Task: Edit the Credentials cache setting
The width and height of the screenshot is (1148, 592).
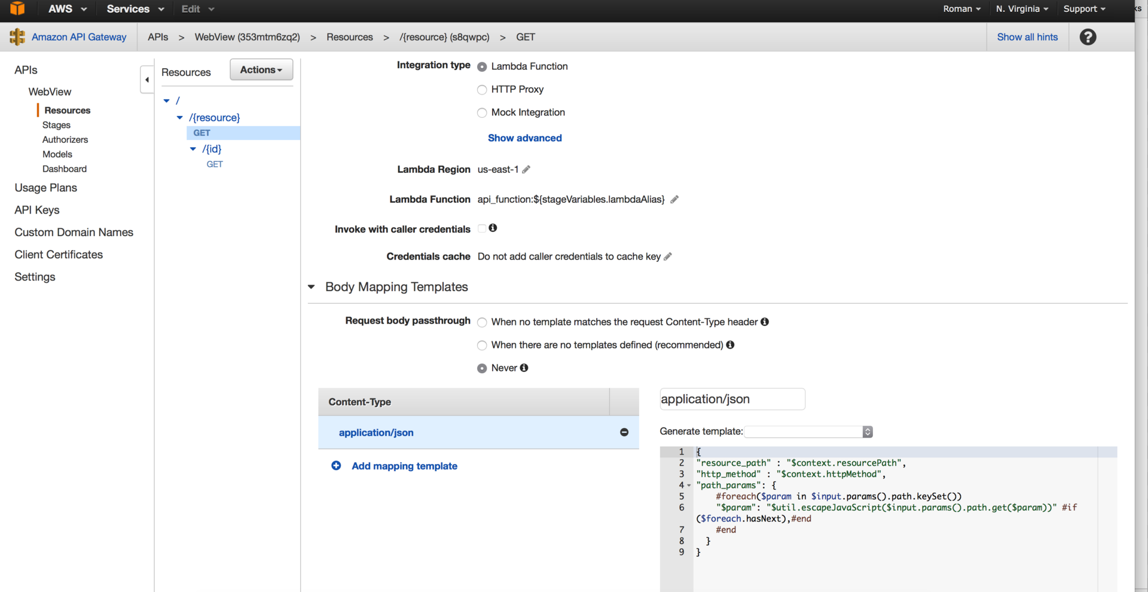Action: click(667, 257)
